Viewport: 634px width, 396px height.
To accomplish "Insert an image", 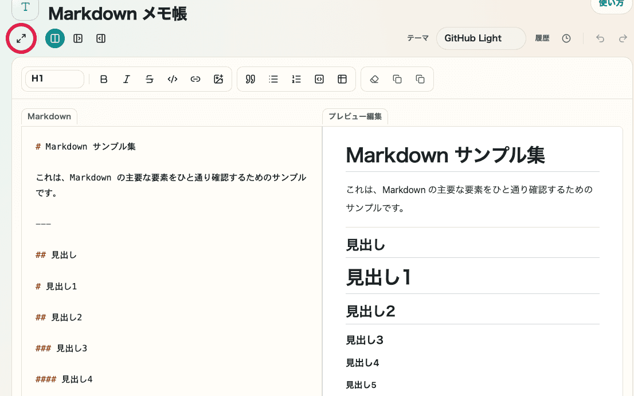I will 218,79.
